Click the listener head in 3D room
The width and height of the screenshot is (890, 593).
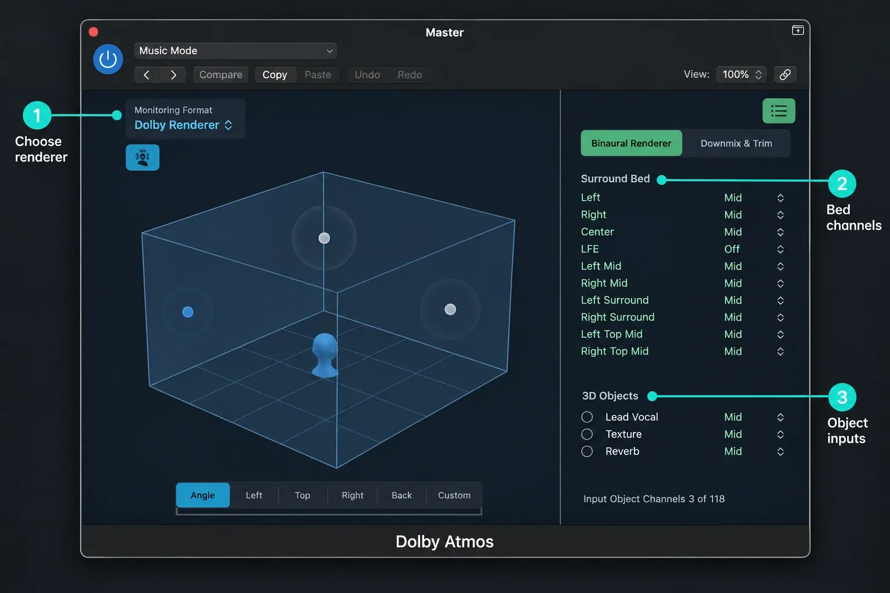click(x=324, y=355)
